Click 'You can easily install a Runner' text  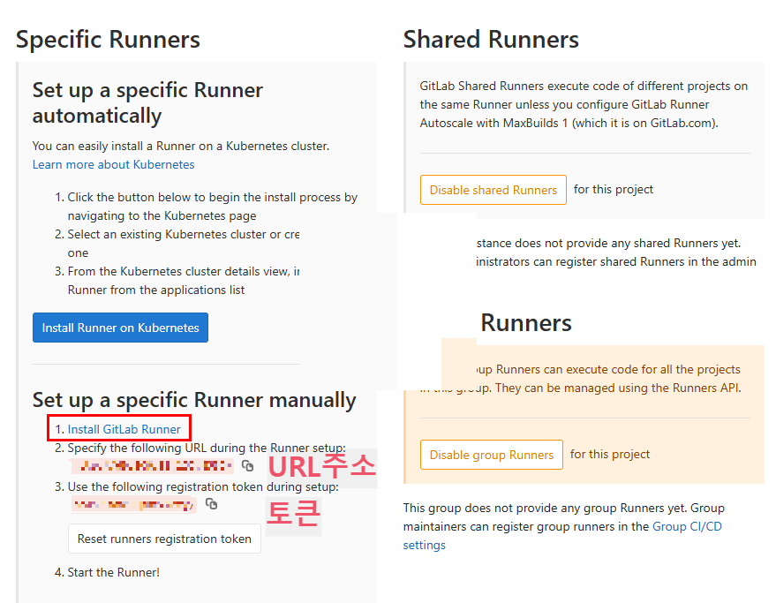click(x=181, y=146)
